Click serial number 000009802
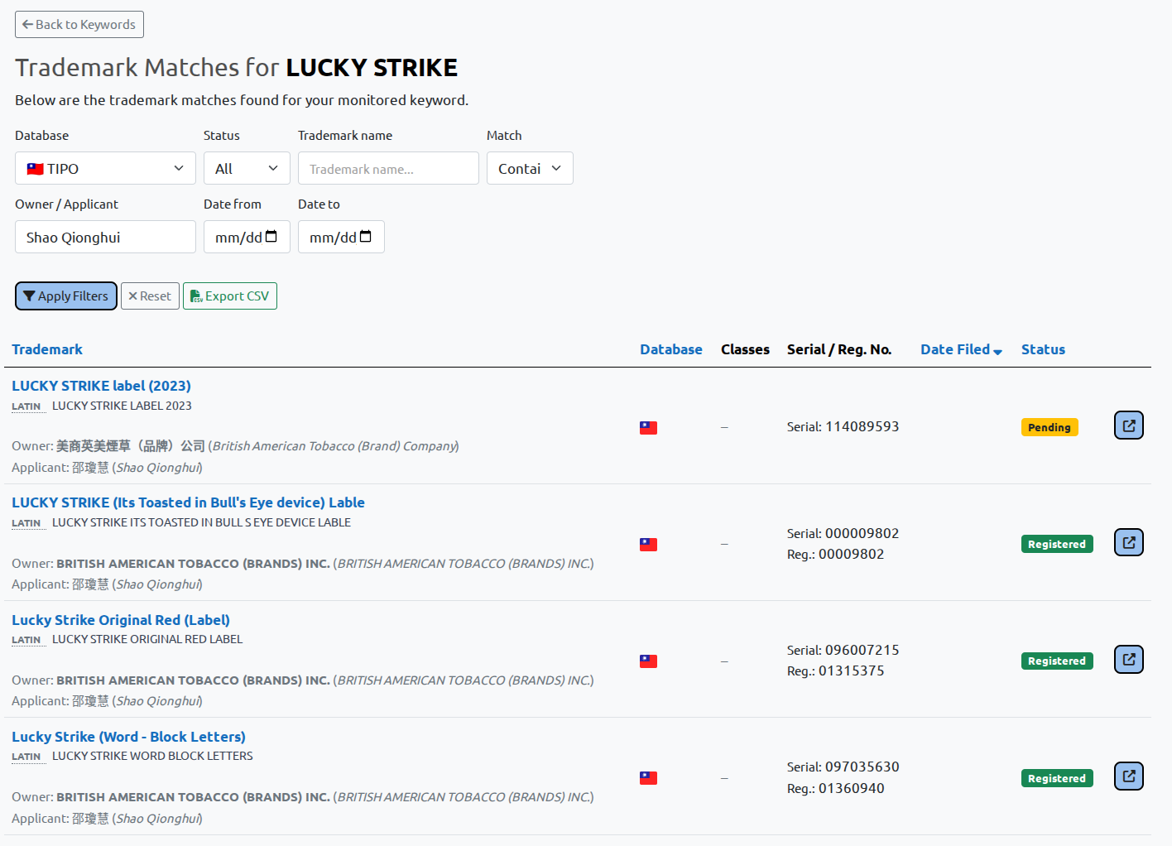 [862, 533]
